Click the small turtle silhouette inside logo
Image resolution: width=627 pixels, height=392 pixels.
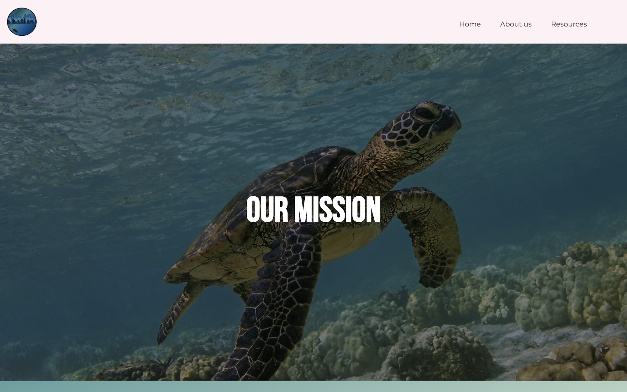pos(15,30)
